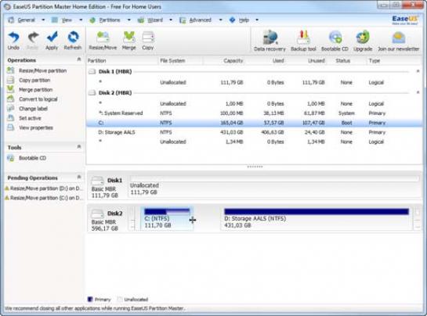Click the EaseUS logo
This screenshot has width=427, height=316.
(404, 20)
